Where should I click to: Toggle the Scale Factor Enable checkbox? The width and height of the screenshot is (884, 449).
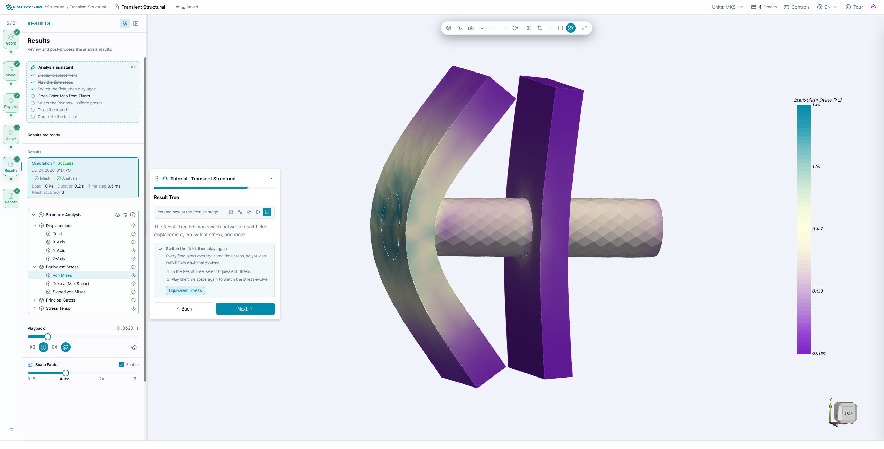121,365
